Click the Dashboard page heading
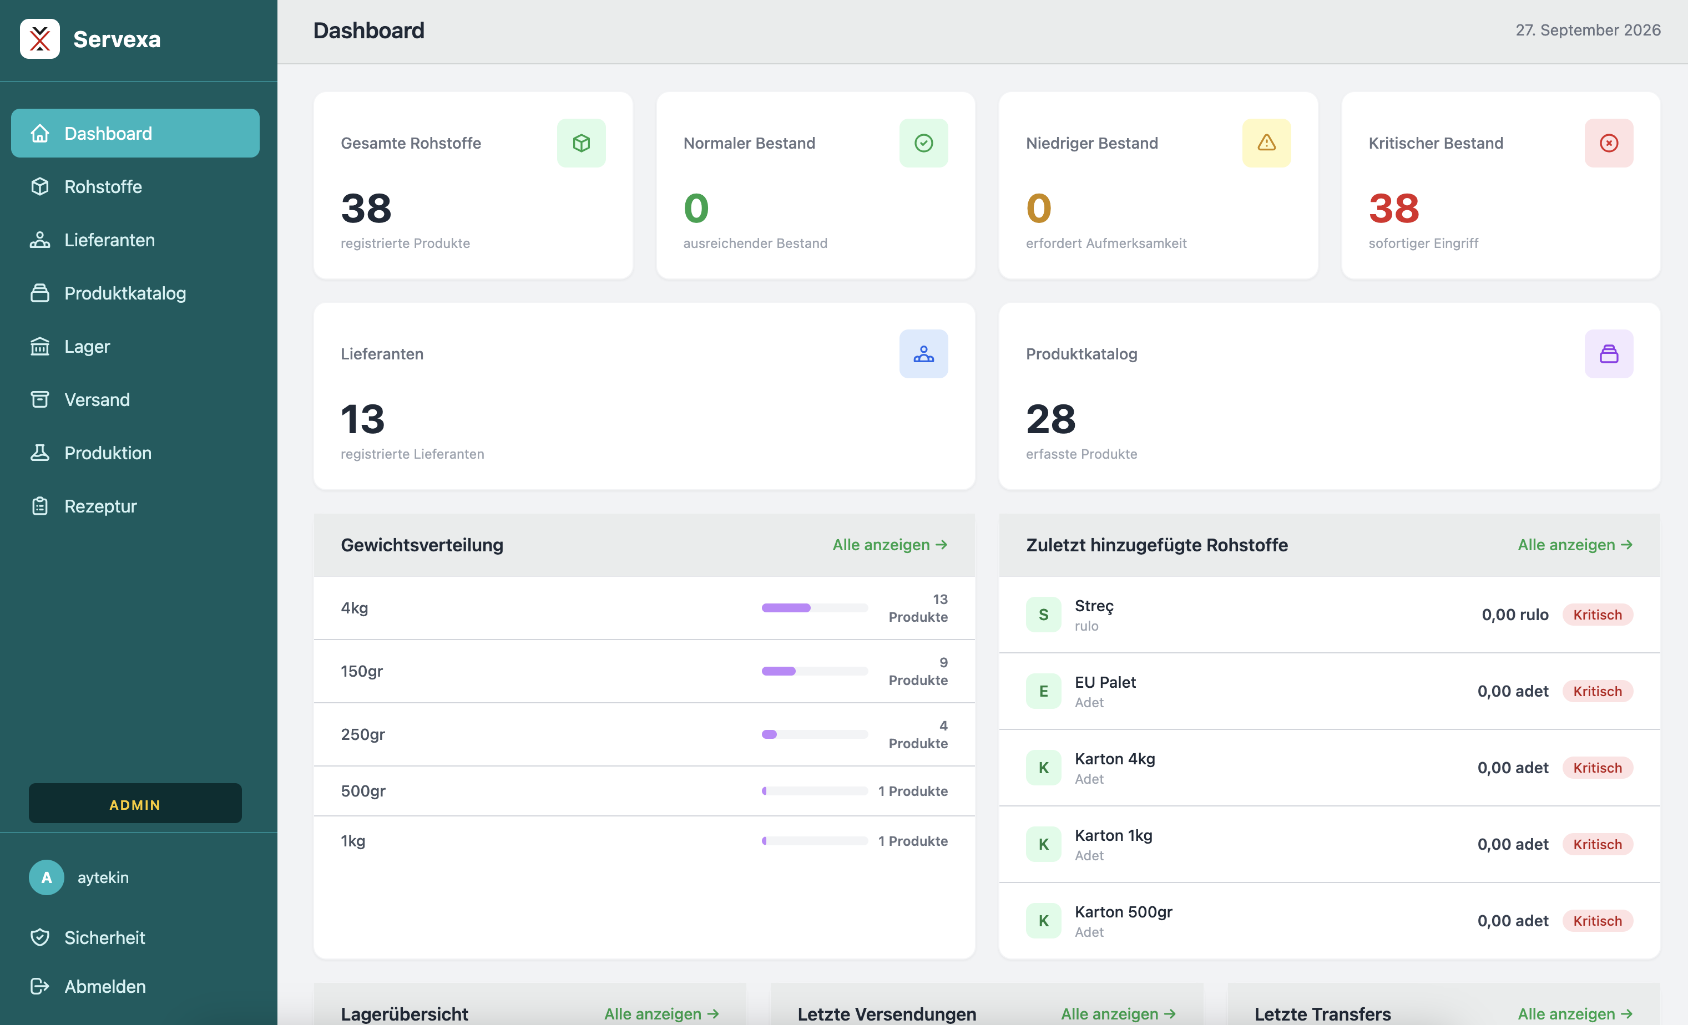 point(368,31)
